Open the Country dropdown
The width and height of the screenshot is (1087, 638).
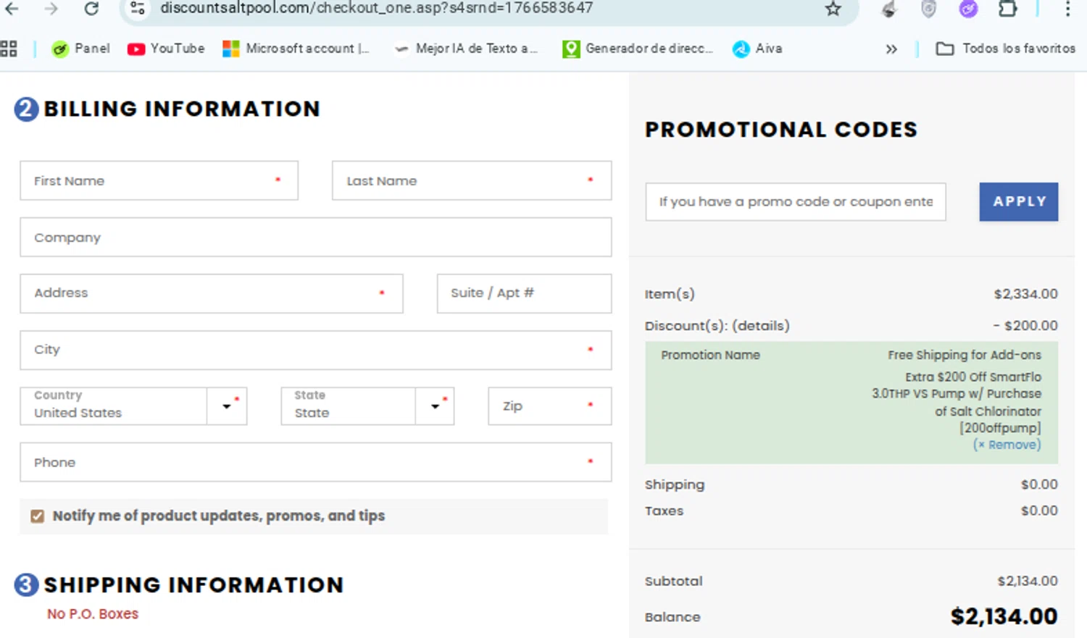pos(133,406)
